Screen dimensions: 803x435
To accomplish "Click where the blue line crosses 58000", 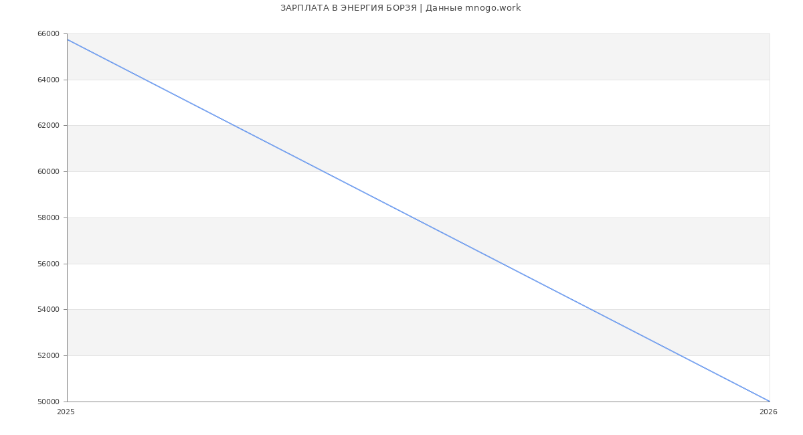I will coord(413,217).
